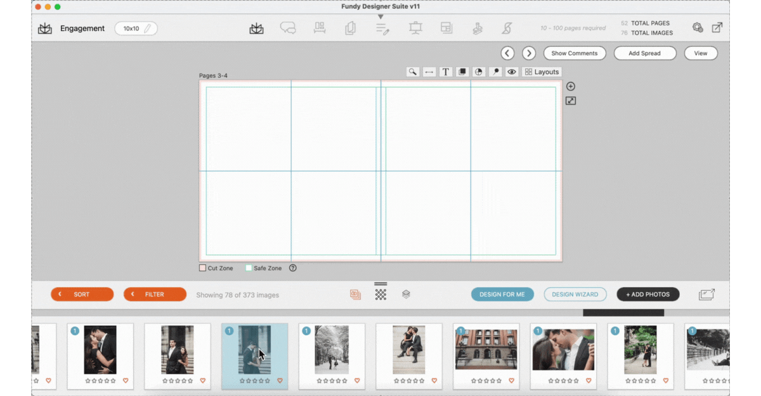Open the card designer module icon
Viewport: 761px width, 396px height.
coord(350,29)
